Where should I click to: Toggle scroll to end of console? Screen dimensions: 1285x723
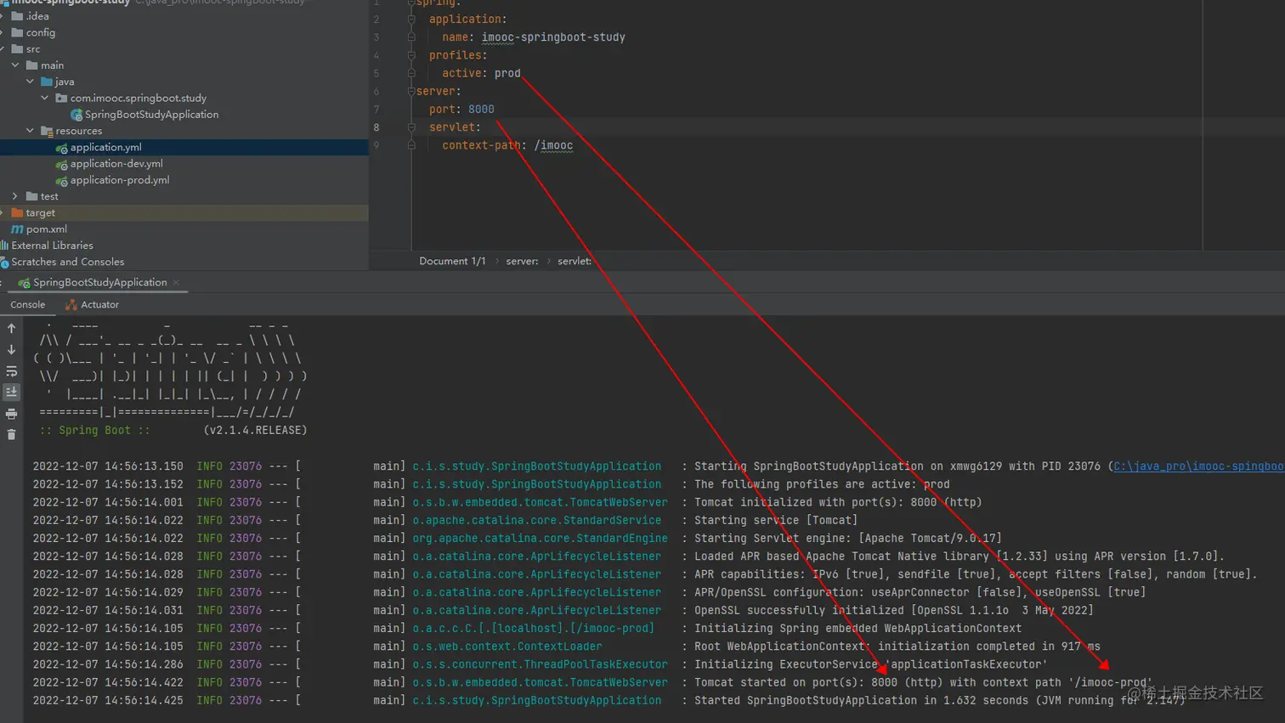click(x=11, y=392)
